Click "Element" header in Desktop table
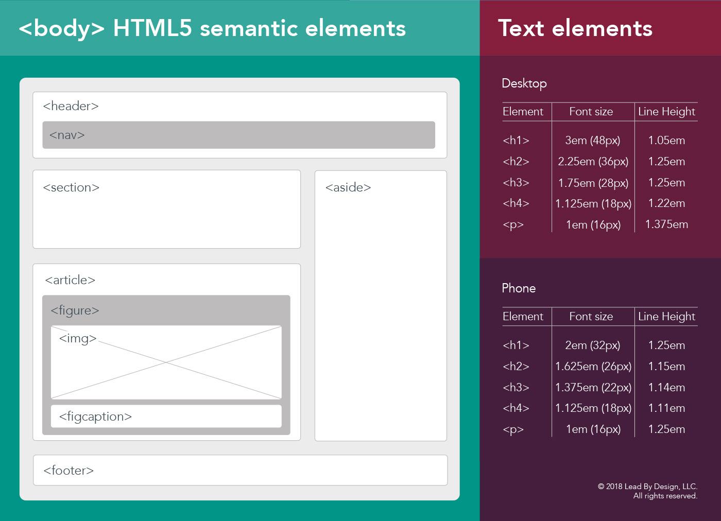Image resolution: width=721 pixels, height=521 pixels. 523,112
